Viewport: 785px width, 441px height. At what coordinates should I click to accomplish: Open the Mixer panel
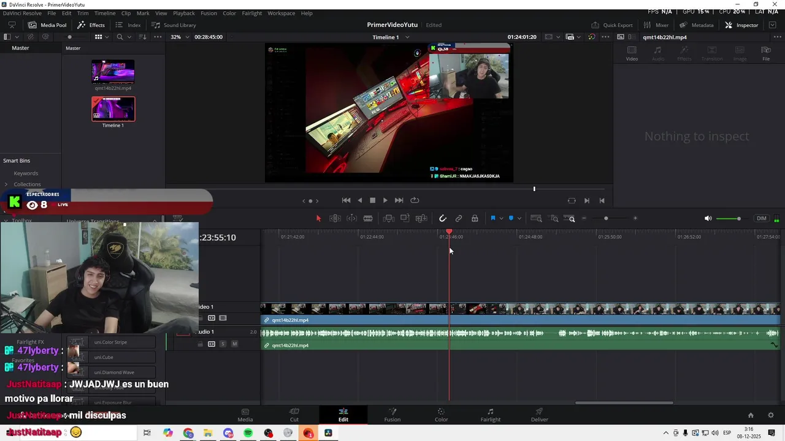pos(656,25)
